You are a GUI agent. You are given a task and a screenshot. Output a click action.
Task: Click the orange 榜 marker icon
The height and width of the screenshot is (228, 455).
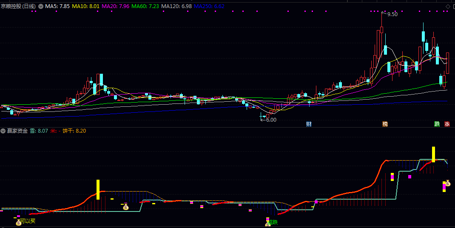[x=385, y=124]
